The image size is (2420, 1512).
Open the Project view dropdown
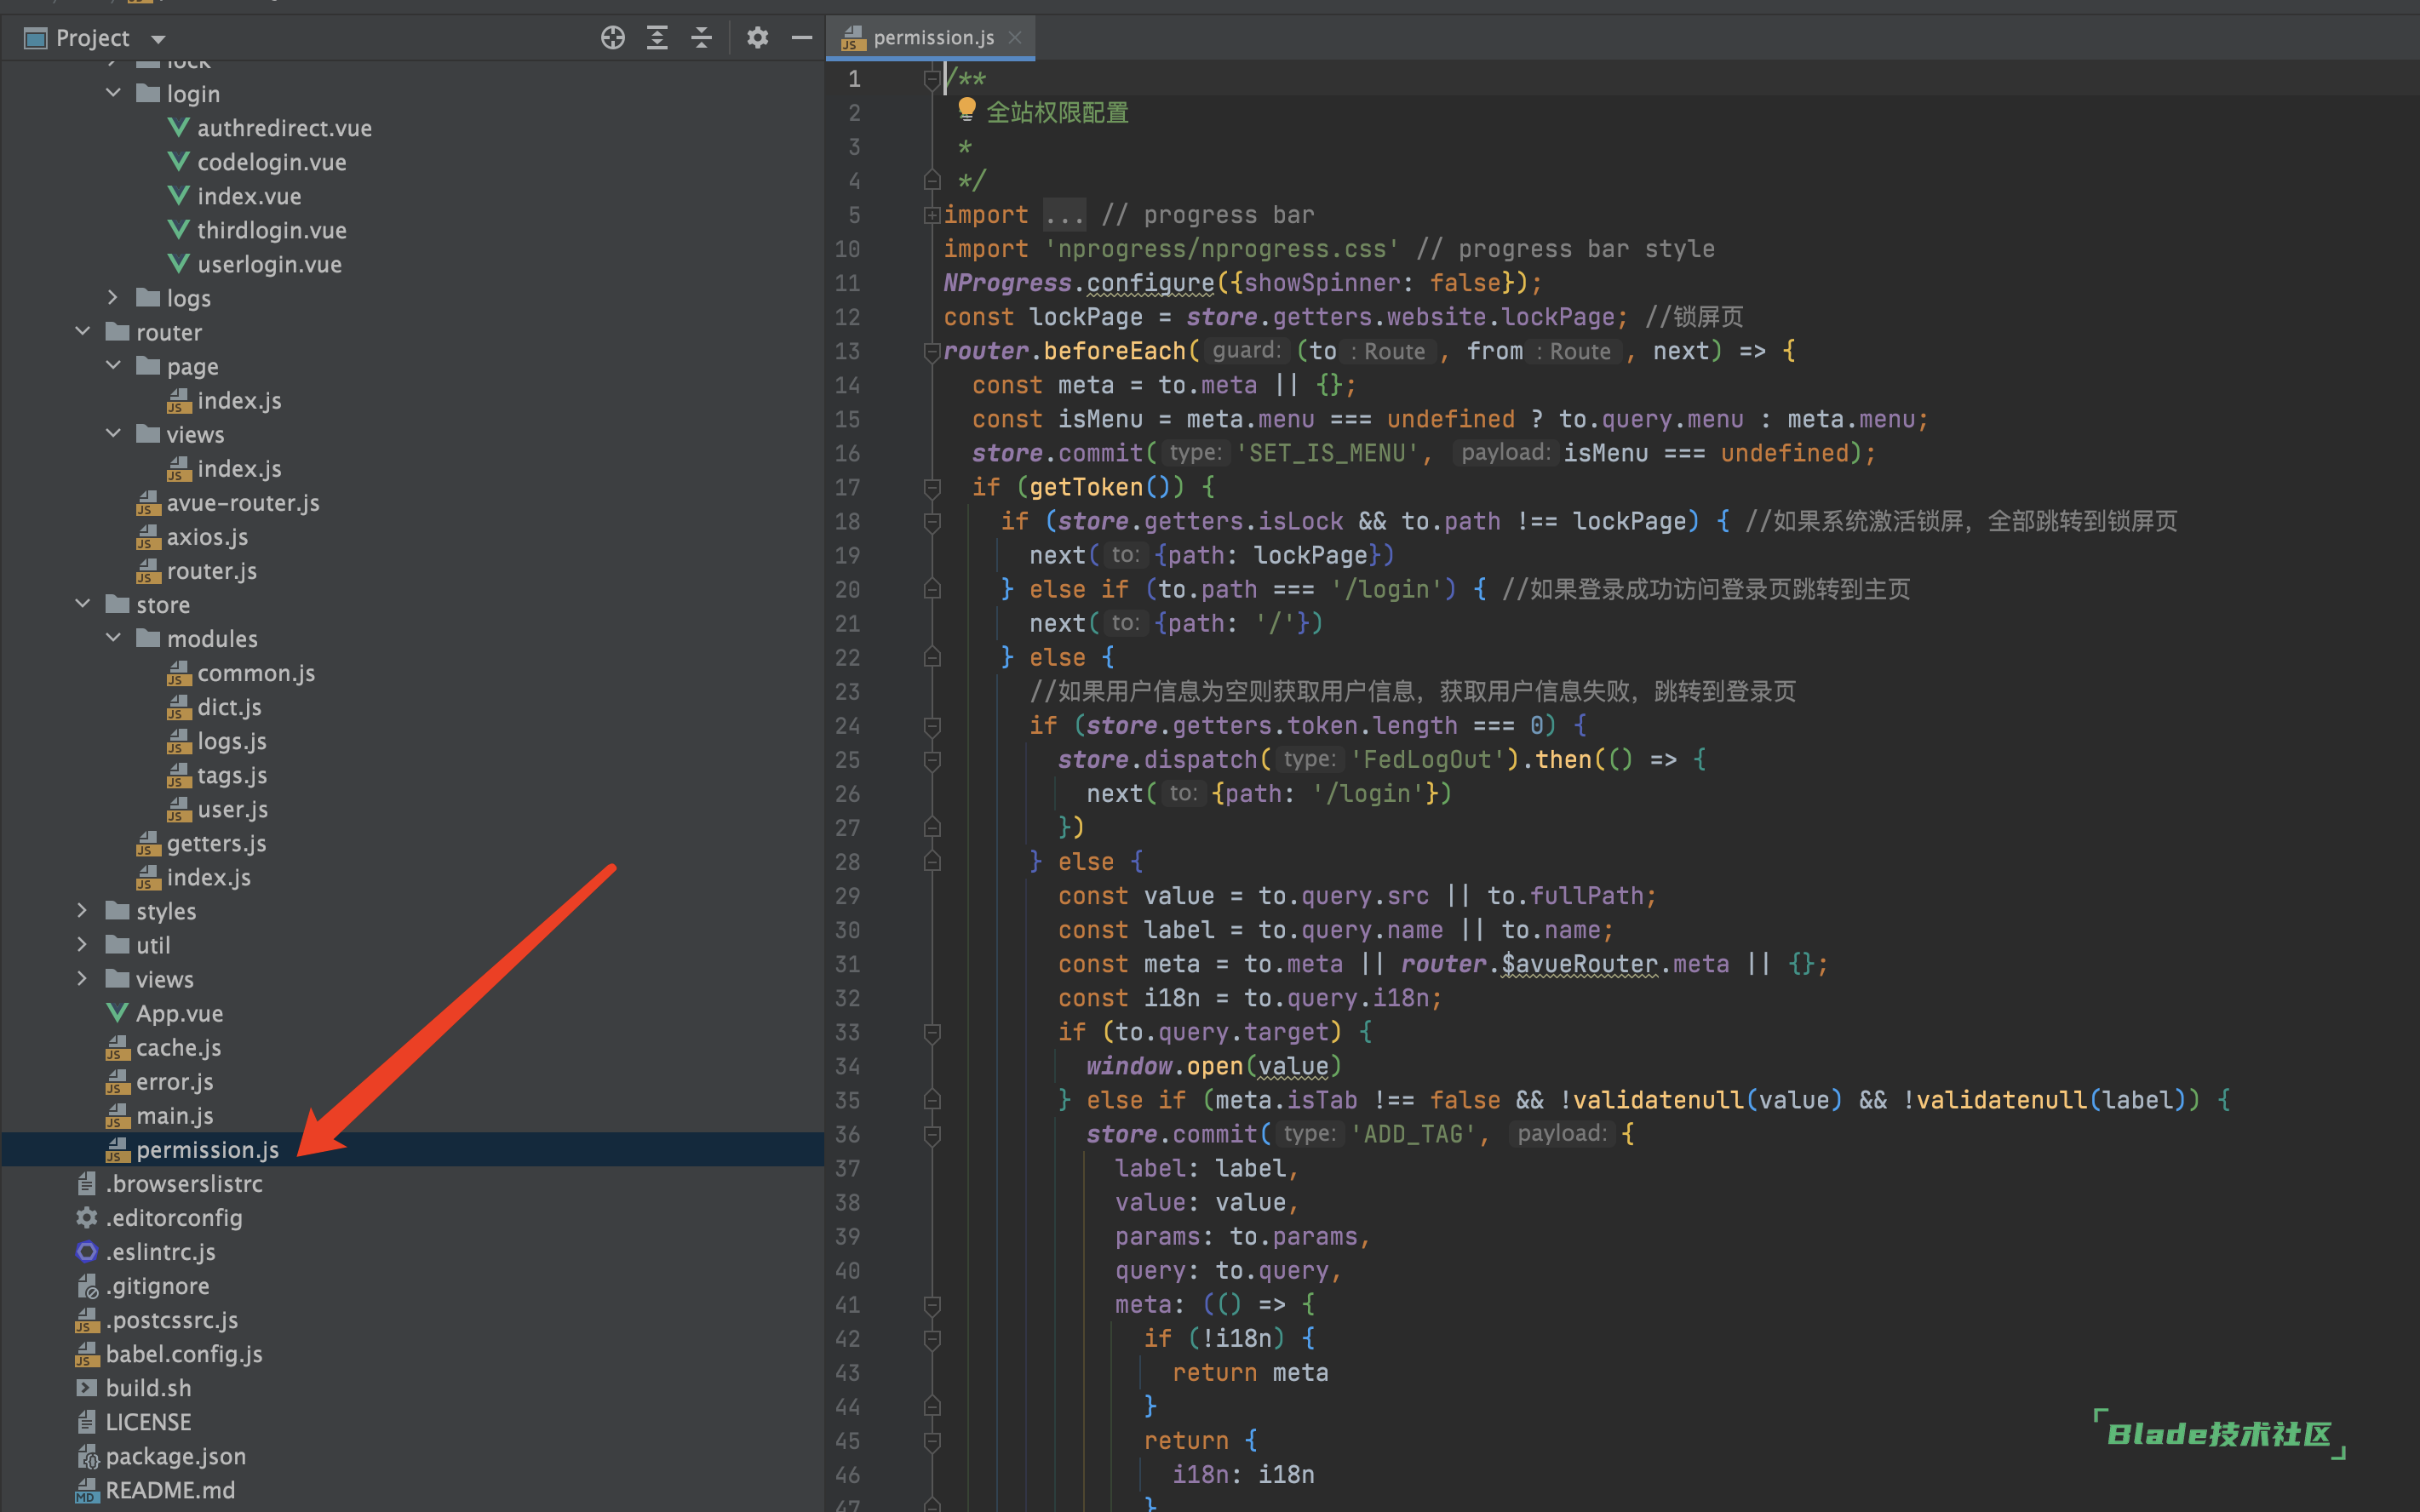(x=158, y=39)
